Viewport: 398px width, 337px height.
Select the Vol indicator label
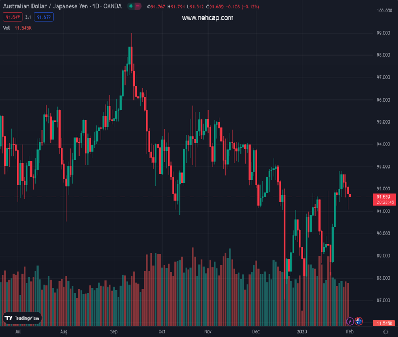6,28
